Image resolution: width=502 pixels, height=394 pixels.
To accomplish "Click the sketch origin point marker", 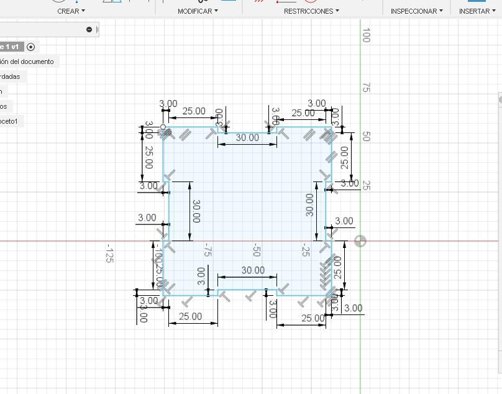I will pyautogui.click(x=360, y=241).
